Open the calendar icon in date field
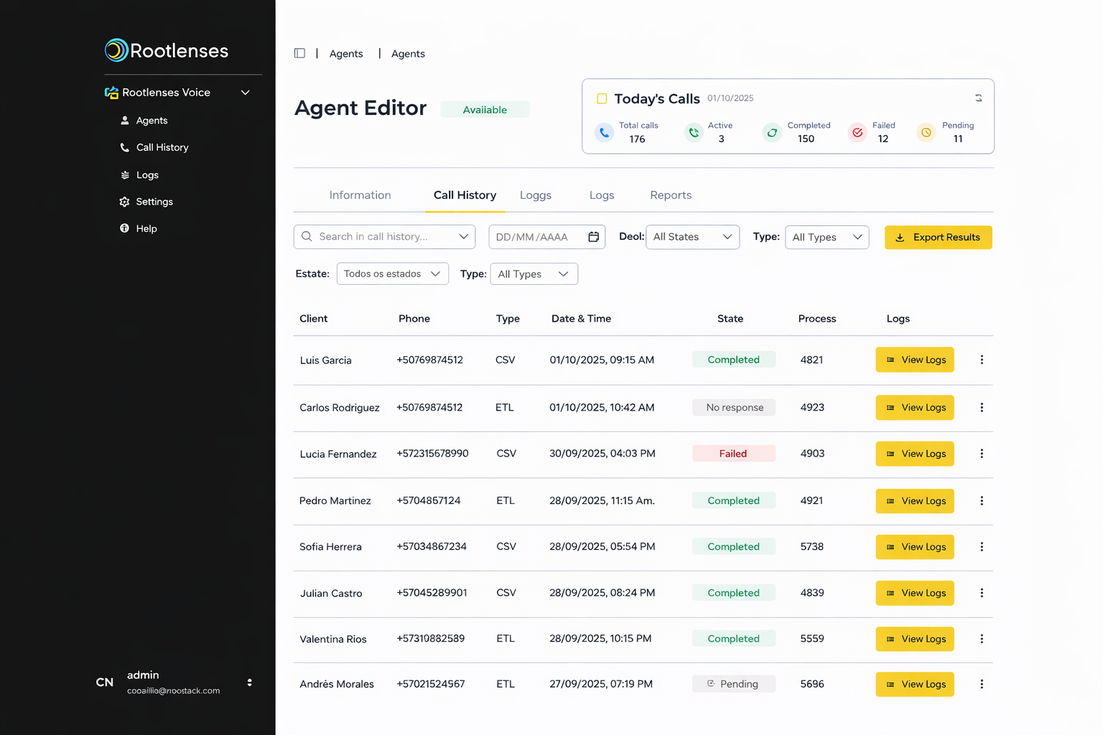 pyautogui.click(x=593, y=237)
